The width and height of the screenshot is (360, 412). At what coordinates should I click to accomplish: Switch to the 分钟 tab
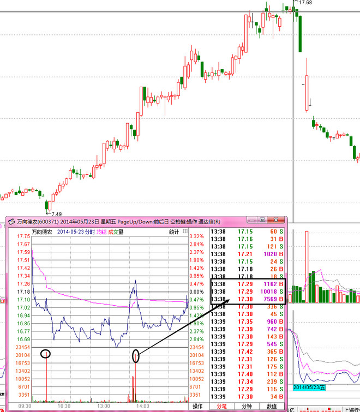pos(247,406)
